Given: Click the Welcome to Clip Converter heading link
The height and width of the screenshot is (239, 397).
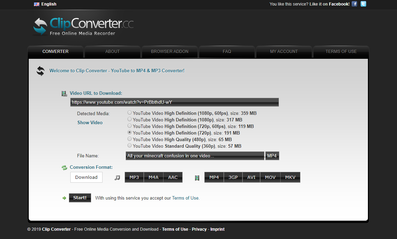Looking at the screenshot, I should click(117, 71).
